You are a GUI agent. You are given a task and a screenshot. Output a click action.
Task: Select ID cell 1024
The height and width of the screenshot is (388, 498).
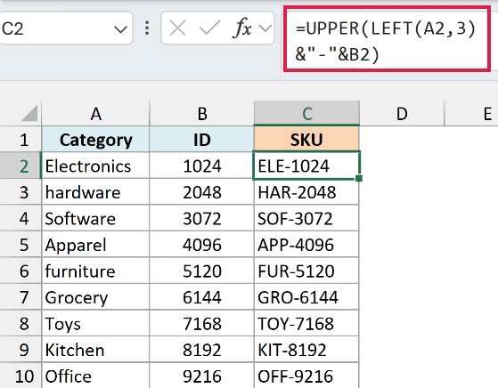[201, 166]
